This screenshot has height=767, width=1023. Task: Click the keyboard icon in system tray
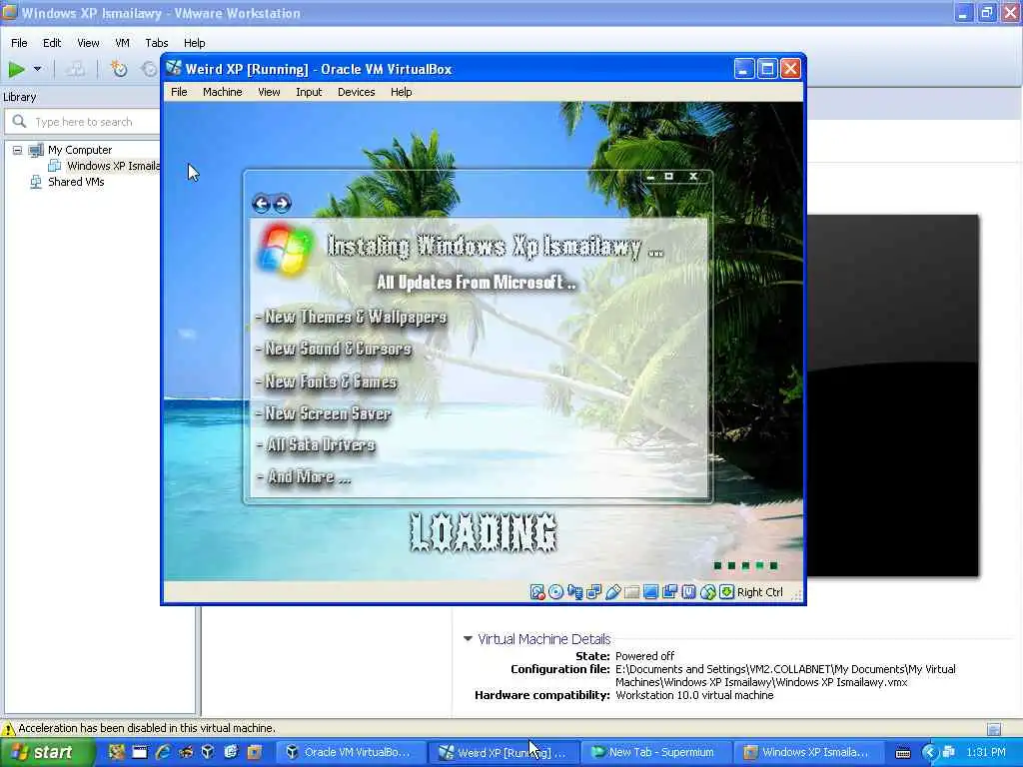pyautogui.click(x=903, y=753)
